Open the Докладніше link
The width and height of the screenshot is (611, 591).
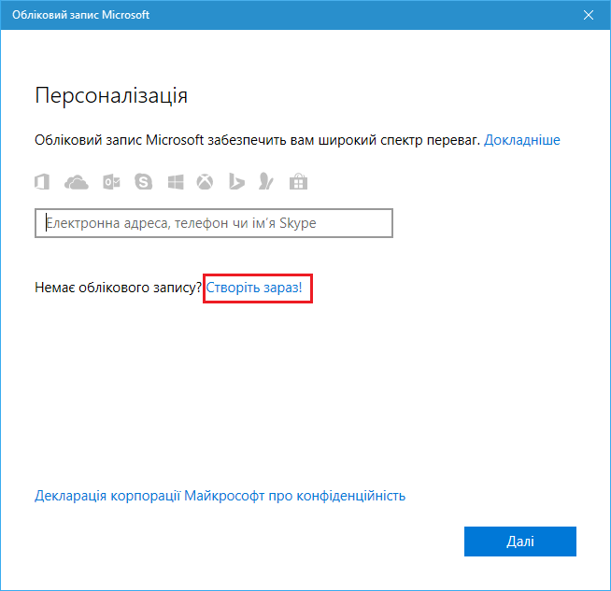click(521, 140)
